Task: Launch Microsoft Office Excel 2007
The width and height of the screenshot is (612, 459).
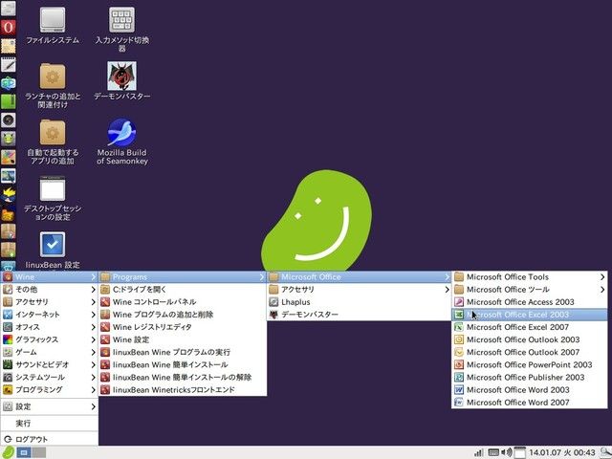Action: pyautogui.click(x=529, y=327)
